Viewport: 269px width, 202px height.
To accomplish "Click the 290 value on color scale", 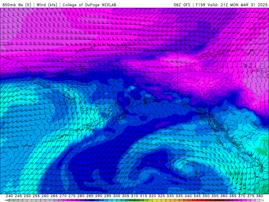I will (99, 196).
